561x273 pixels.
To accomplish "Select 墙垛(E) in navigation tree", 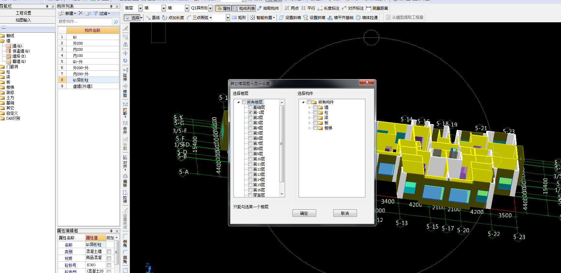I will tap(19, 56).
